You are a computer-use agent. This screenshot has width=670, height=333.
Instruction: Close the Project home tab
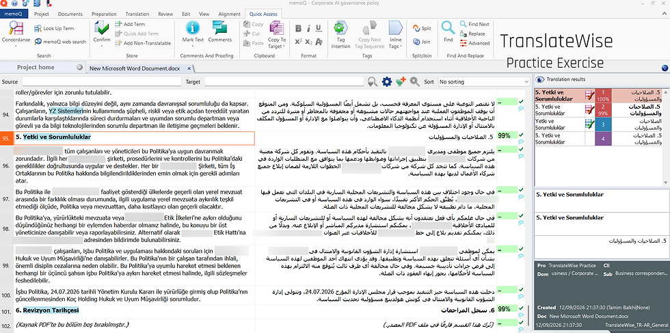click(x=79, y=67)
